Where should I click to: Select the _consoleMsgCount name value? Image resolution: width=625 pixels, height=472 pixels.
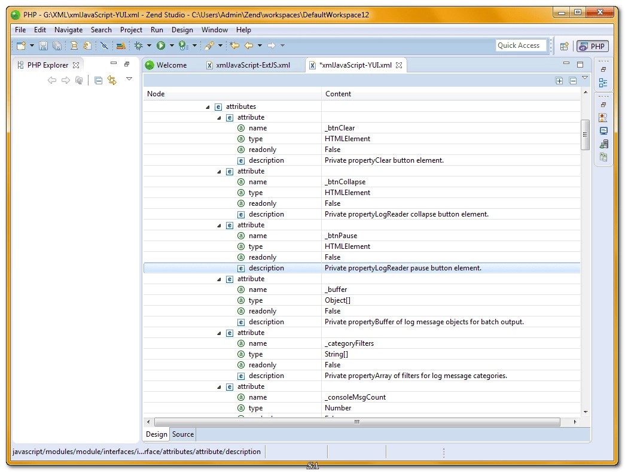click(355, 397)
